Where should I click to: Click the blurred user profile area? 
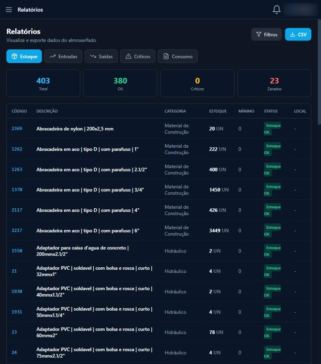(301, 10)
